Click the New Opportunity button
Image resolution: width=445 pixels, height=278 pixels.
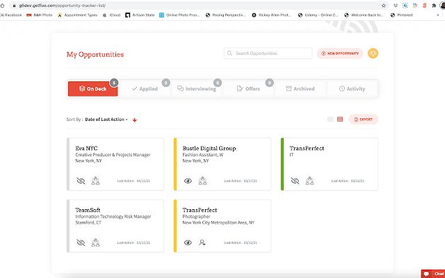click(x=340, y=54)
